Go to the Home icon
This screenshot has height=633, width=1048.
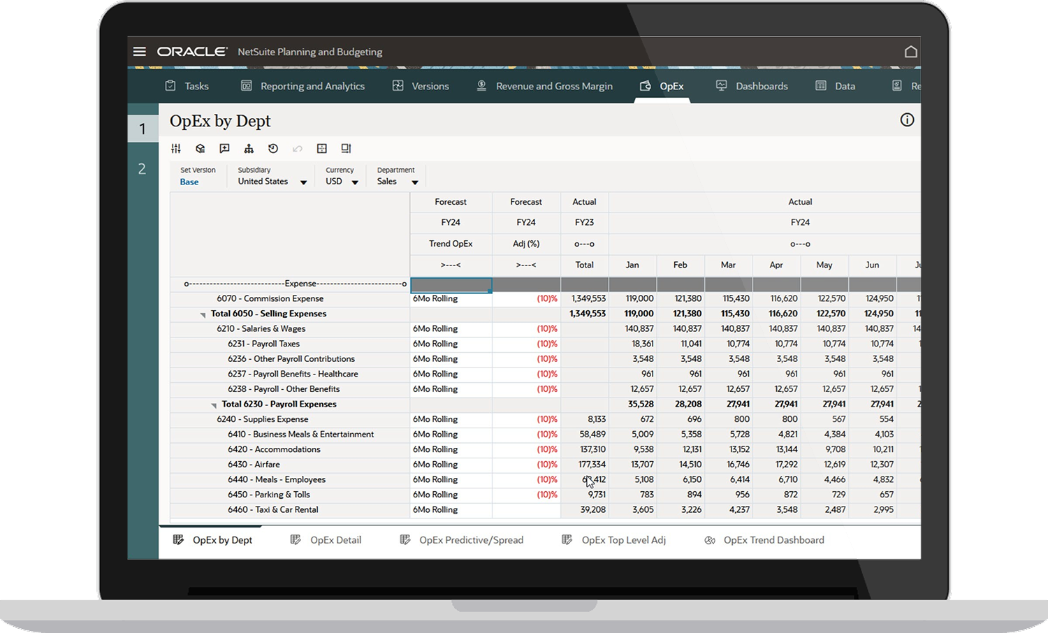910,52
